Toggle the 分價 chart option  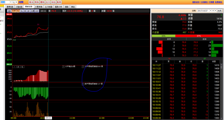(33, 11)
